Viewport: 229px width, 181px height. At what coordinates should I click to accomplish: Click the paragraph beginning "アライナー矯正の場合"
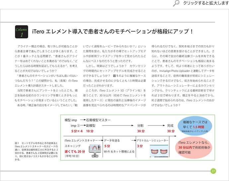[46, 59]
